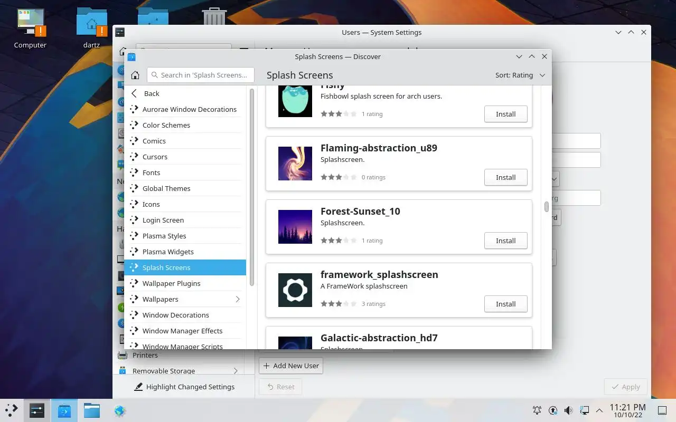Open notifications bell in system tray
The image size is (676, 422).
pos(537,410)
